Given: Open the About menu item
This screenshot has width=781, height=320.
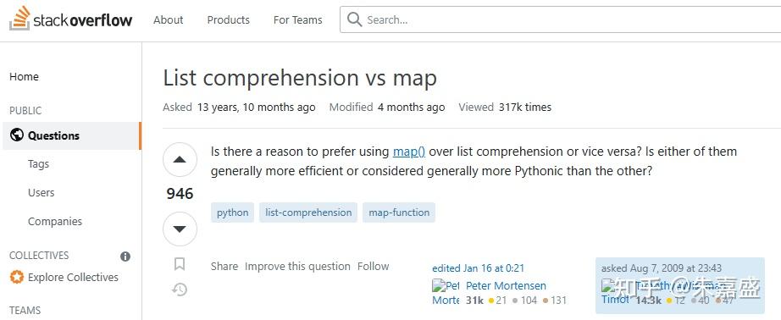Looking at the screenshot, I should [x=169, y=20].
